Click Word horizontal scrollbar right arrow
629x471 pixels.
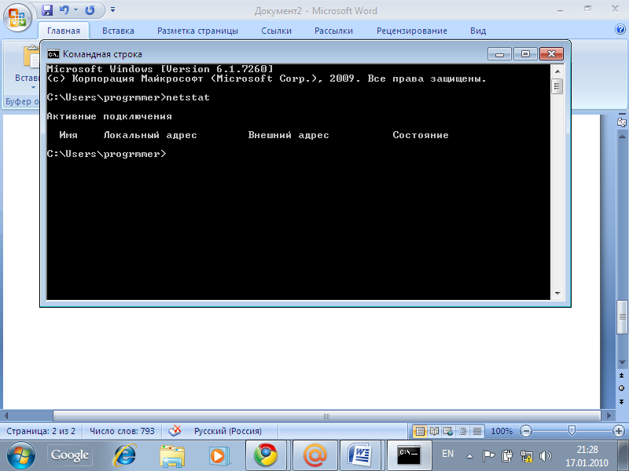point(609,416)
